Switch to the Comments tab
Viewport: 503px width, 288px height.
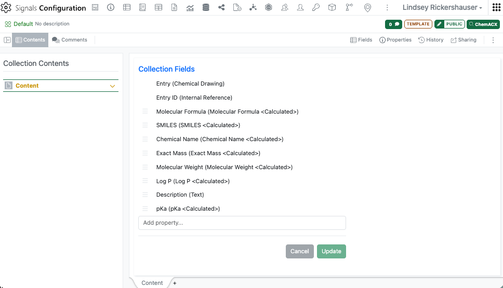tap(70, 40)
